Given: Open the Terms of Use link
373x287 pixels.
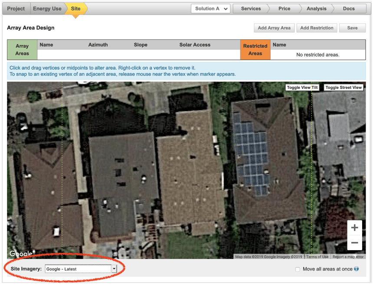Looking at the screenshot, I should tap(317, 256).
